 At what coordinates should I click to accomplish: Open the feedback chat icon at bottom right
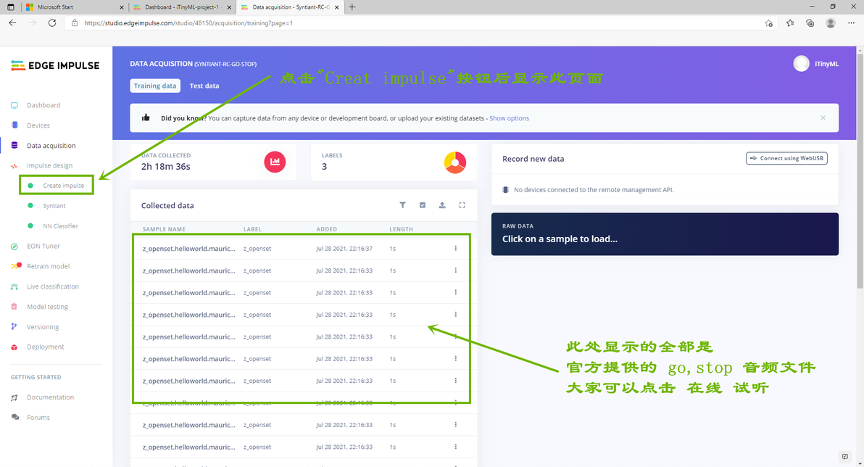(x=844, y=457)
